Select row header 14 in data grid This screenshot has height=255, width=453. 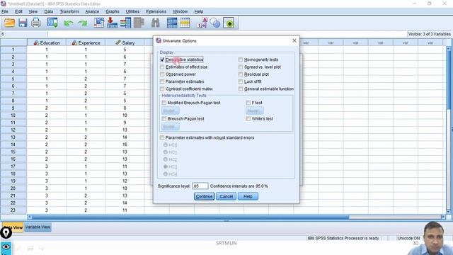[x=13, y=144]
